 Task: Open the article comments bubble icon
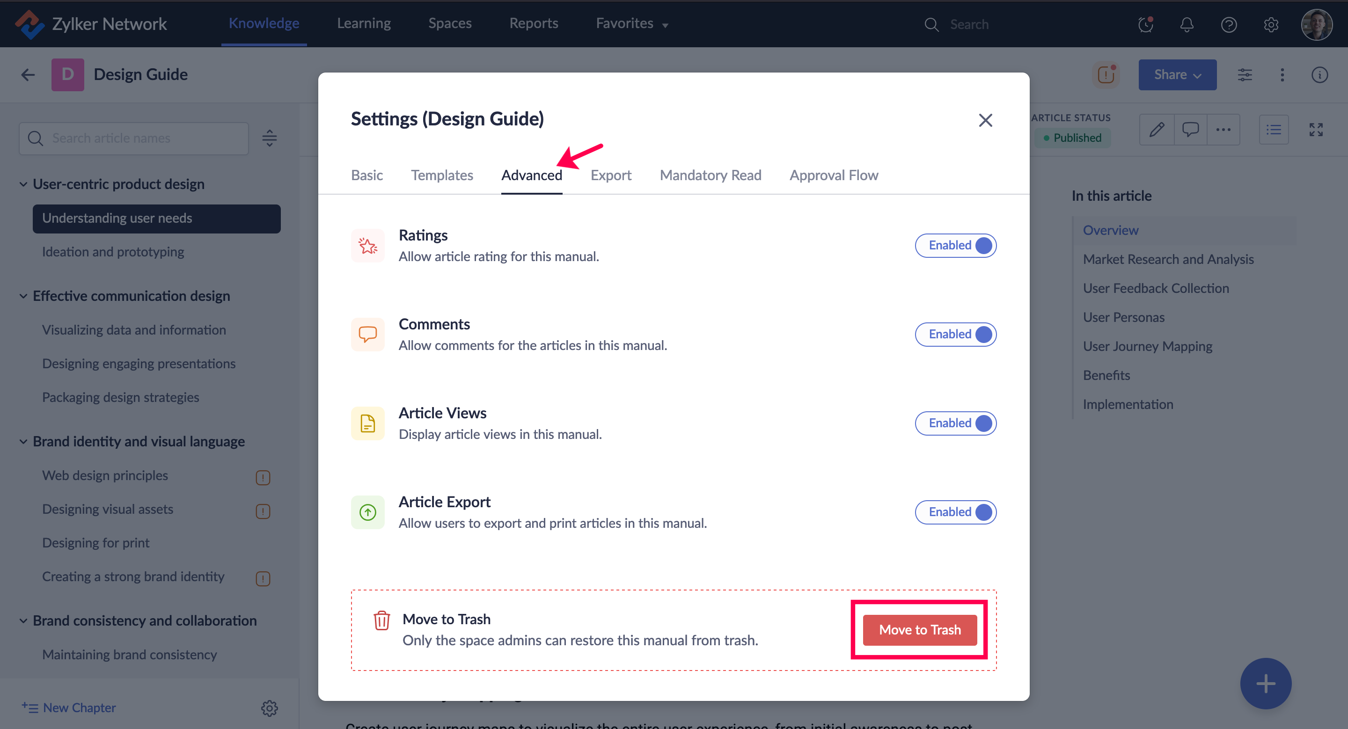coord(1190,130)
